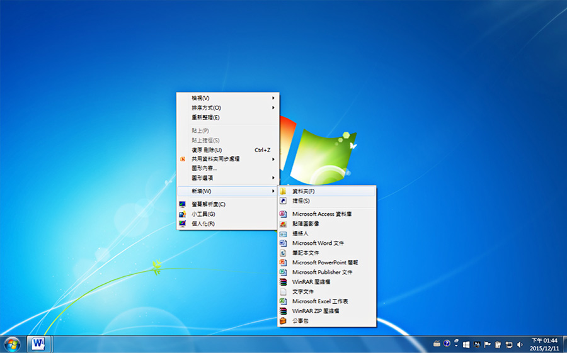Viewport: 567px width, 353px height.
Task: Open the Action Center flag icon
Action: click(487, 345)
